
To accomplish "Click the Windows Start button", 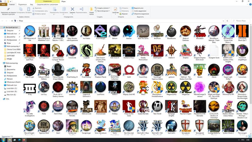I will click(3, 140).
